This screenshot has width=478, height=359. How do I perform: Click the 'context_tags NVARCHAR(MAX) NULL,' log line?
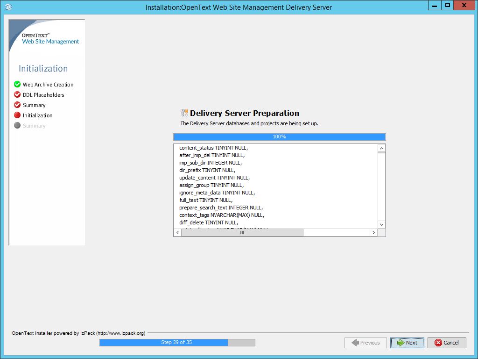(x=222, y=215)
